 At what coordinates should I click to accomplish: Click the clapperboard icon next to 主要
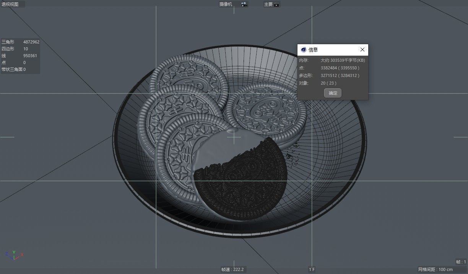(x=277, y=4)
